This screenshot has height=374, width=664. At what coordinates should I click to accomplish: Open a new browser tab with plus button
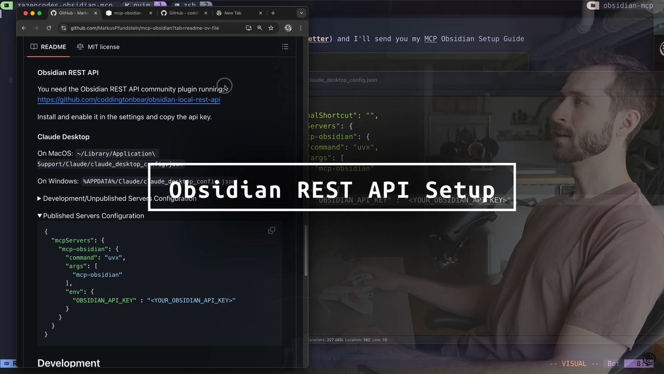click(x=273, y=13)
